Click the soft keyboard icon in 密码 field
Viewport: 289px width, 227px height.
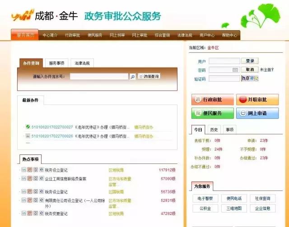(235, 70)
